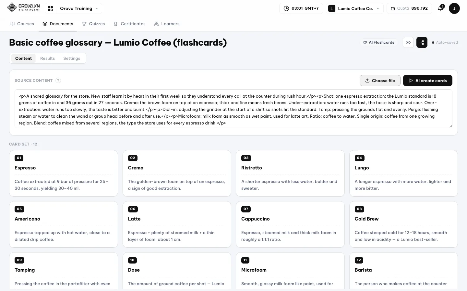Select the Ristretto flashcard
Image resolution: width=467 pixels, height=291 pixels.
pyautogui.click(x=290, y=173)
